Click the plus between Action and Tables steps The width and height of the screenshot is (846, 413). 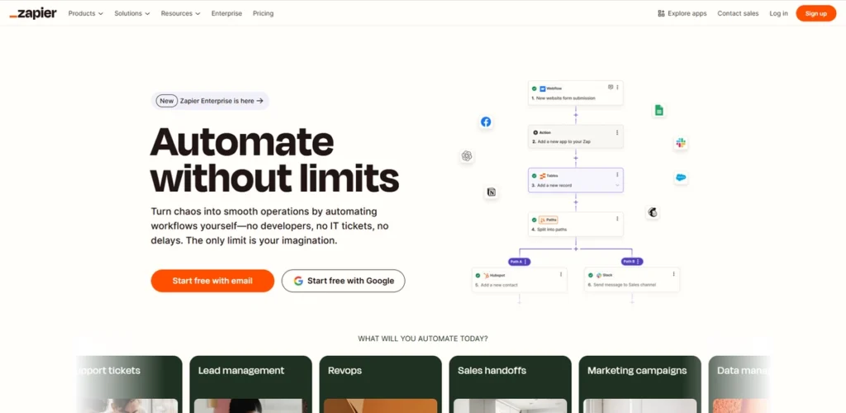tap(576, 159)
